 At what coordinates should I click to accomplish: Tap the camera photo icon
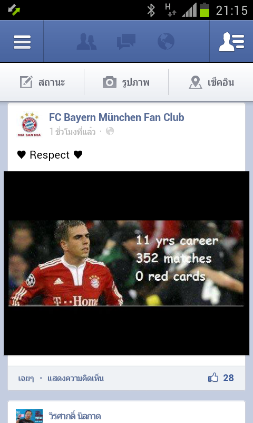coord(110,82)
